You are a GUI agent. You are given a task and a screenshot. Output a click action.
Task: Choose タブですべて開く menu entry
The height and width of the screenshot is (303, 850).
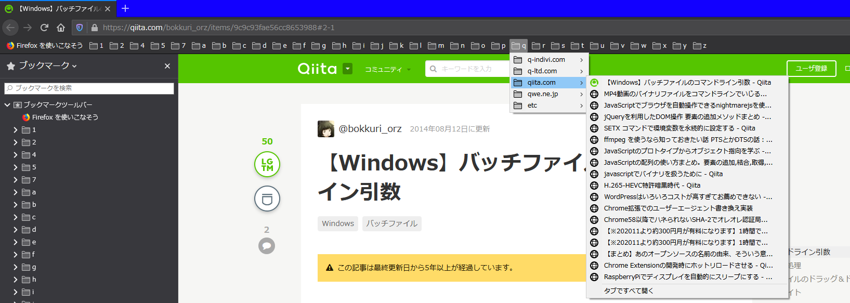point(687,291)
